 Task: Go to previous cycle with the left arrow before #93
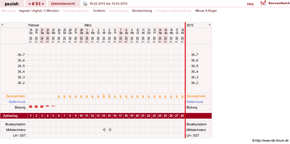click(x=30, y=4)
